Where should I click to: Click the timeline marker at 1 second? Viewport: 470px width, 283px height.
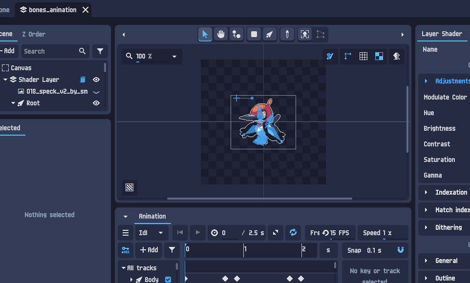coord(245,250)
